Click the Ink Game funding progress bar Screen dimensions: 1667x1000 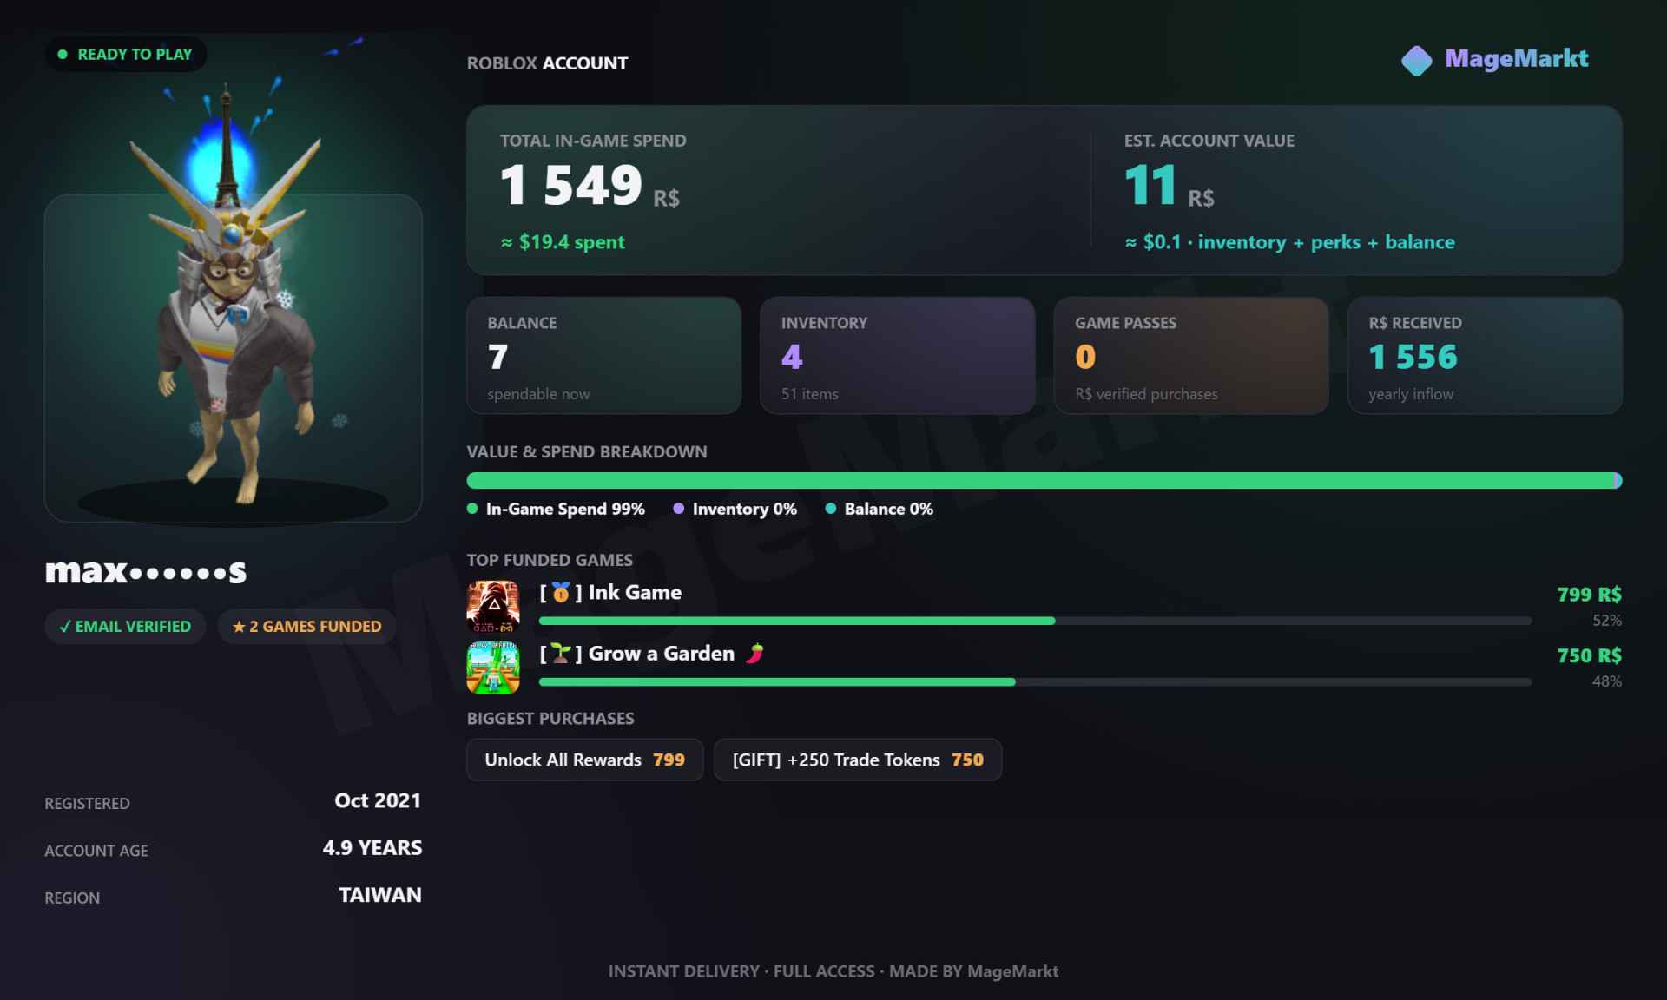[1035, 621]
